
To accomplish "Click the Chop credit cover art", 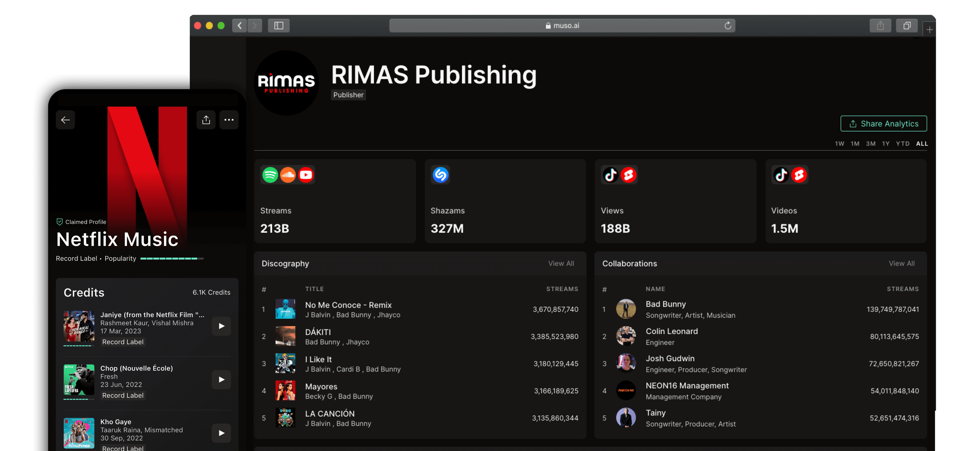I will tap(79, 380).
